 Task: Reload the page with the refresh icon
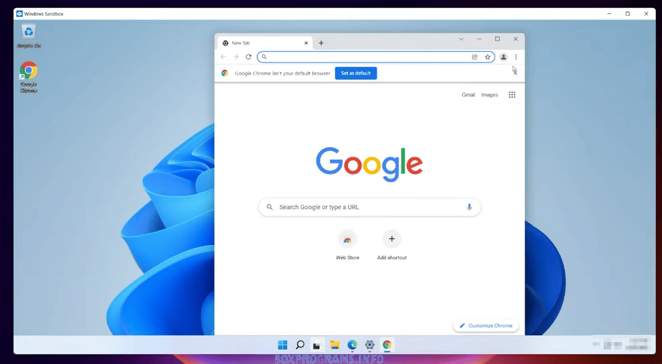248,57
